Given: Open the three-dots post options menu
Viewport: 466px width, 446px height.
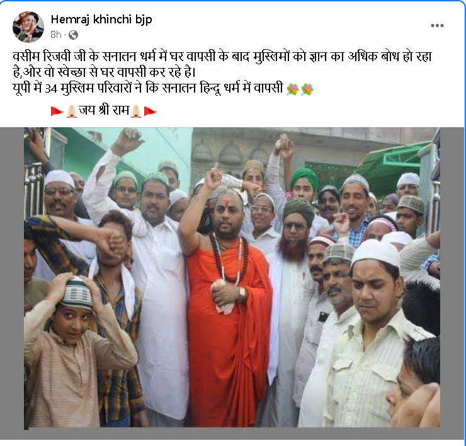Looking at the screenshot, I should tap(437, 26).
